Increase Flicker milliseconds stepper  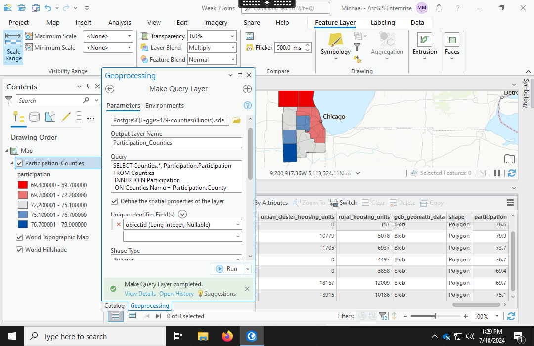[308, 45]
